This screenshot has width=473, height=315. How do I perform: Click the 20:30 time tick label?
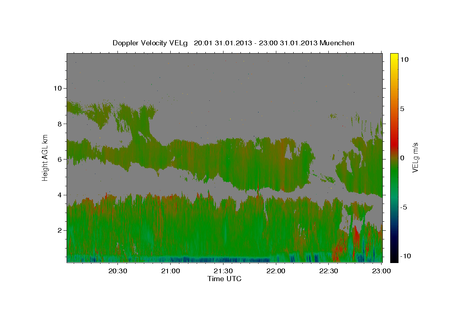[118, 271]
